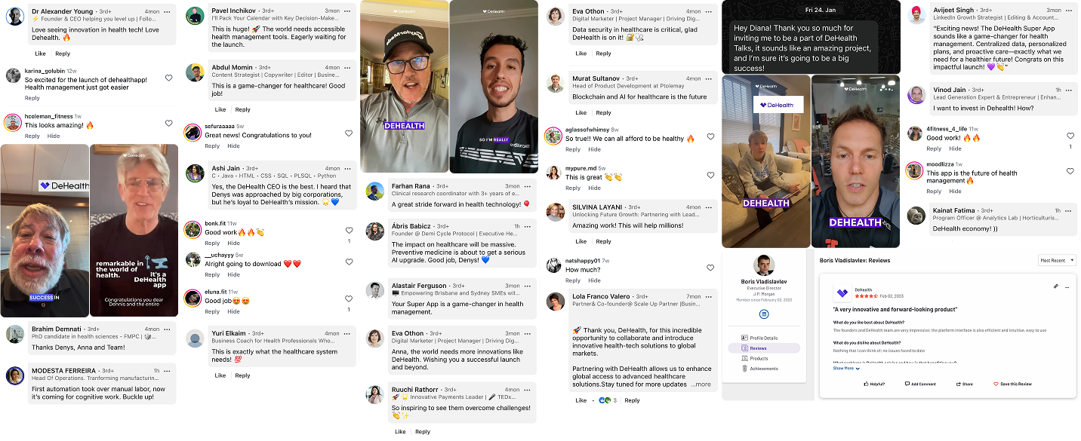The height and width of the screenshot is (441, 1081).
Task: Click the heart on sefuraaaaa's comment
Action: 348,133
